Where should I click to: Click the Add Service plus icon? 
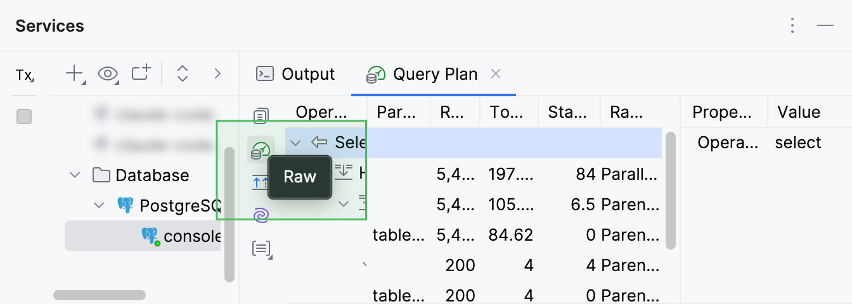point(75,73)
